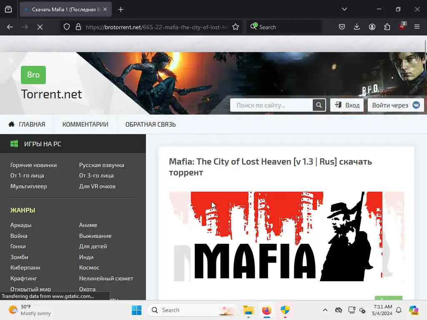This screenshot has height=320, width=427.
Task: Close the Скачать Mafia 1 tab
Action: [105, 10]
